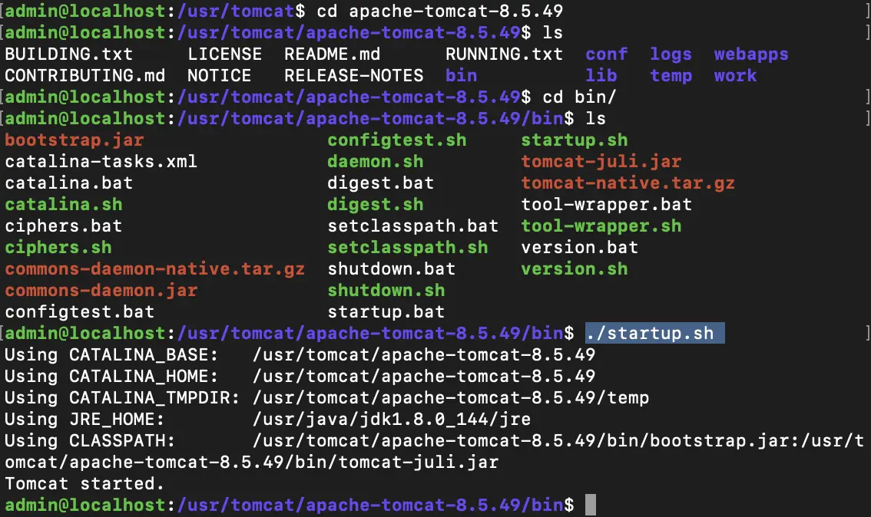
Task: Click daemon.sh in the listing
Action: 376,161
